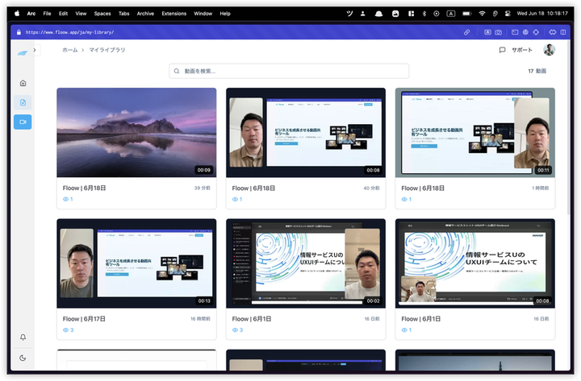Toggle dark mode with the moon icon
The width and height of the screenshot is (581, 381).
click(23, 358)
